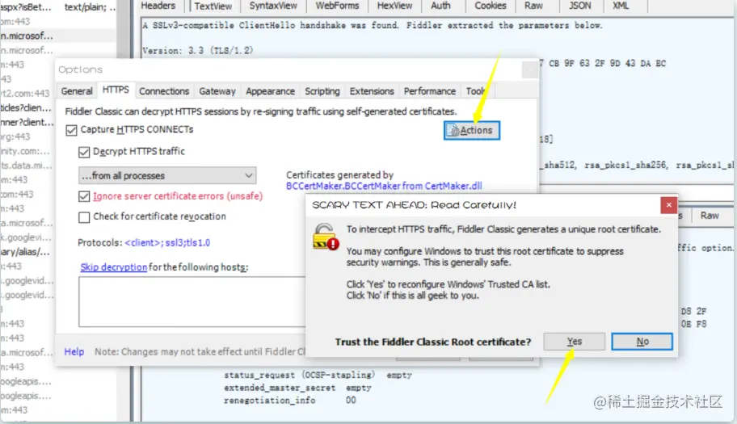Viewport: 737px width, 424px height.
Task: Uncheck Ignore server certificate errors
Action: coord(84,196)
